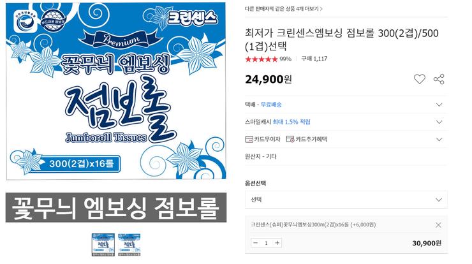Image resolution: width=472 pixels, height=264 pixels.
Task: Expand the 택배 무료배송 shipping details
Action: [439, 105]
